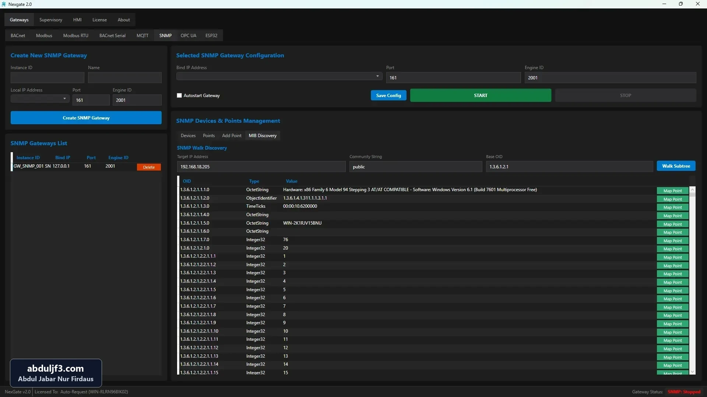Click the Engine ID field in gateway configuration

[x=610, y=78]
